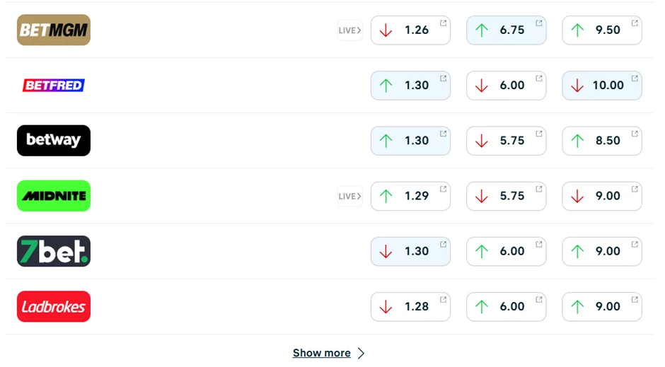Select Betway odds 8.50
Image resolution: width=665 pixels, height=367 pixels.
(601, 141)
